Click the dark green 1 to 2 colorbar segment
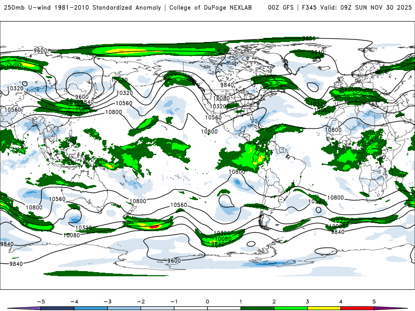The height and width of the screenshot is (311, 415). [x=257, y=308]
